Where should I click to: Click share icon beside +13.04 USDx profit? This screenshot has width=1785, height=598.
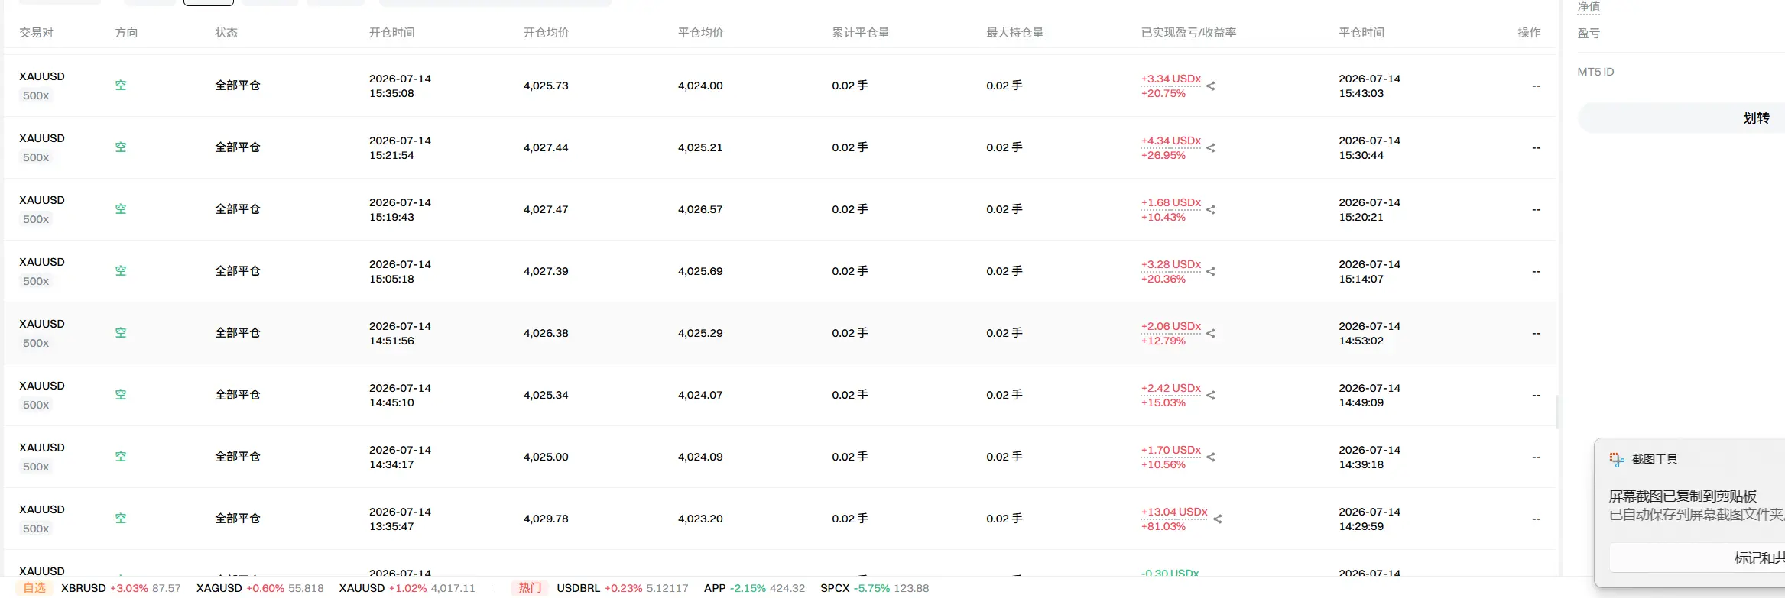(x=1218, y=519)
